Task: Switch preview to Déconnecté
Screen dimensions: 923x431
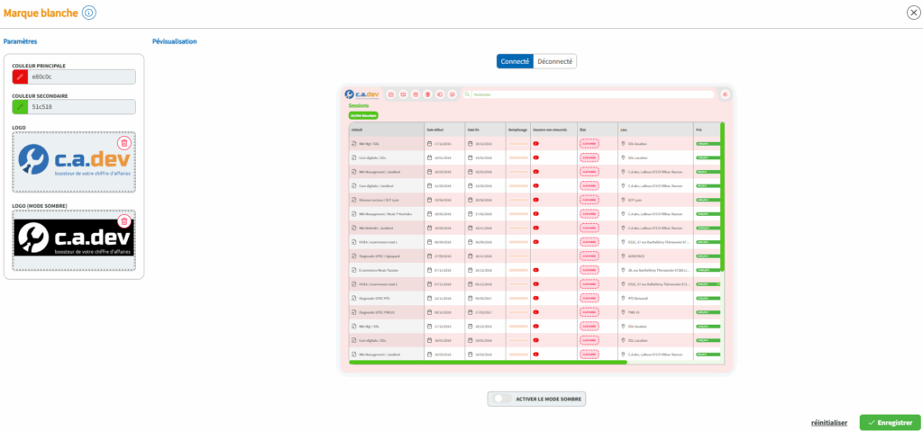Action: (555, 61)
